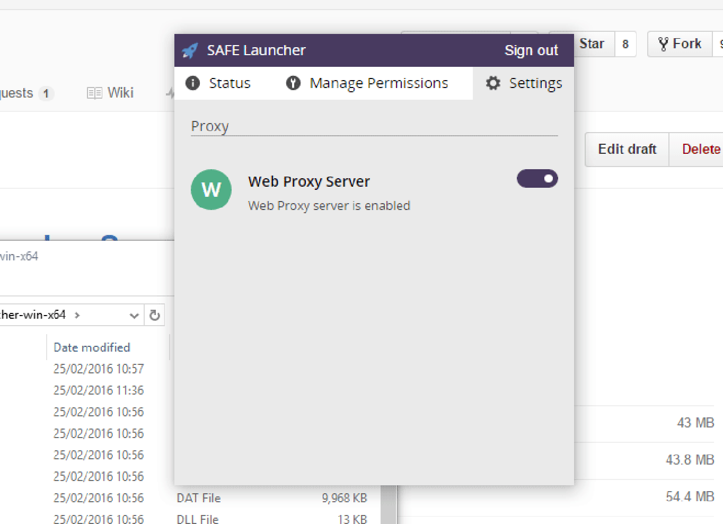Select the file modified 25/02/2016 10:57
This screenshot has width=723, height=524.
[99, 369]
